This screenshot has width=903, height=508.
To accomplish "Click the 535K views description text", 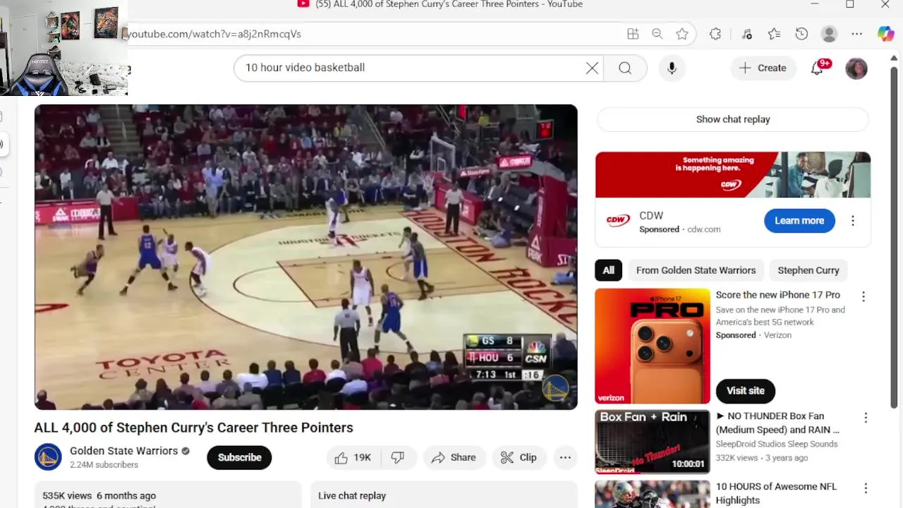I will click(x=99, y=496).
